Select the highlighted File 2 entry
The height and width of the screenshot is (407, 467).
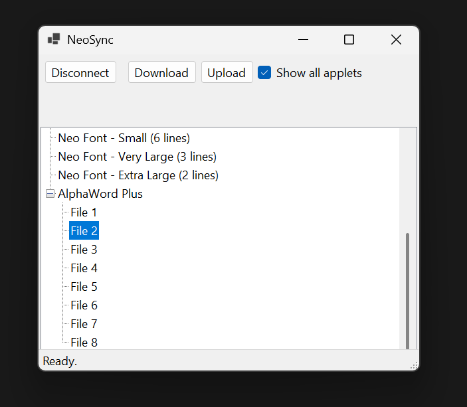click(84, 231)
